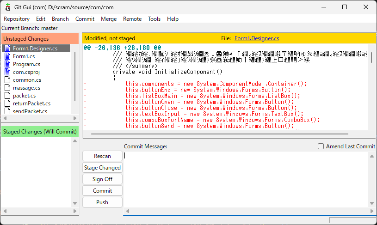The width and height of the screenshot is (377, 225).
Task: Click the sendPacket.cs file icon
Action: tap(7, 111)
